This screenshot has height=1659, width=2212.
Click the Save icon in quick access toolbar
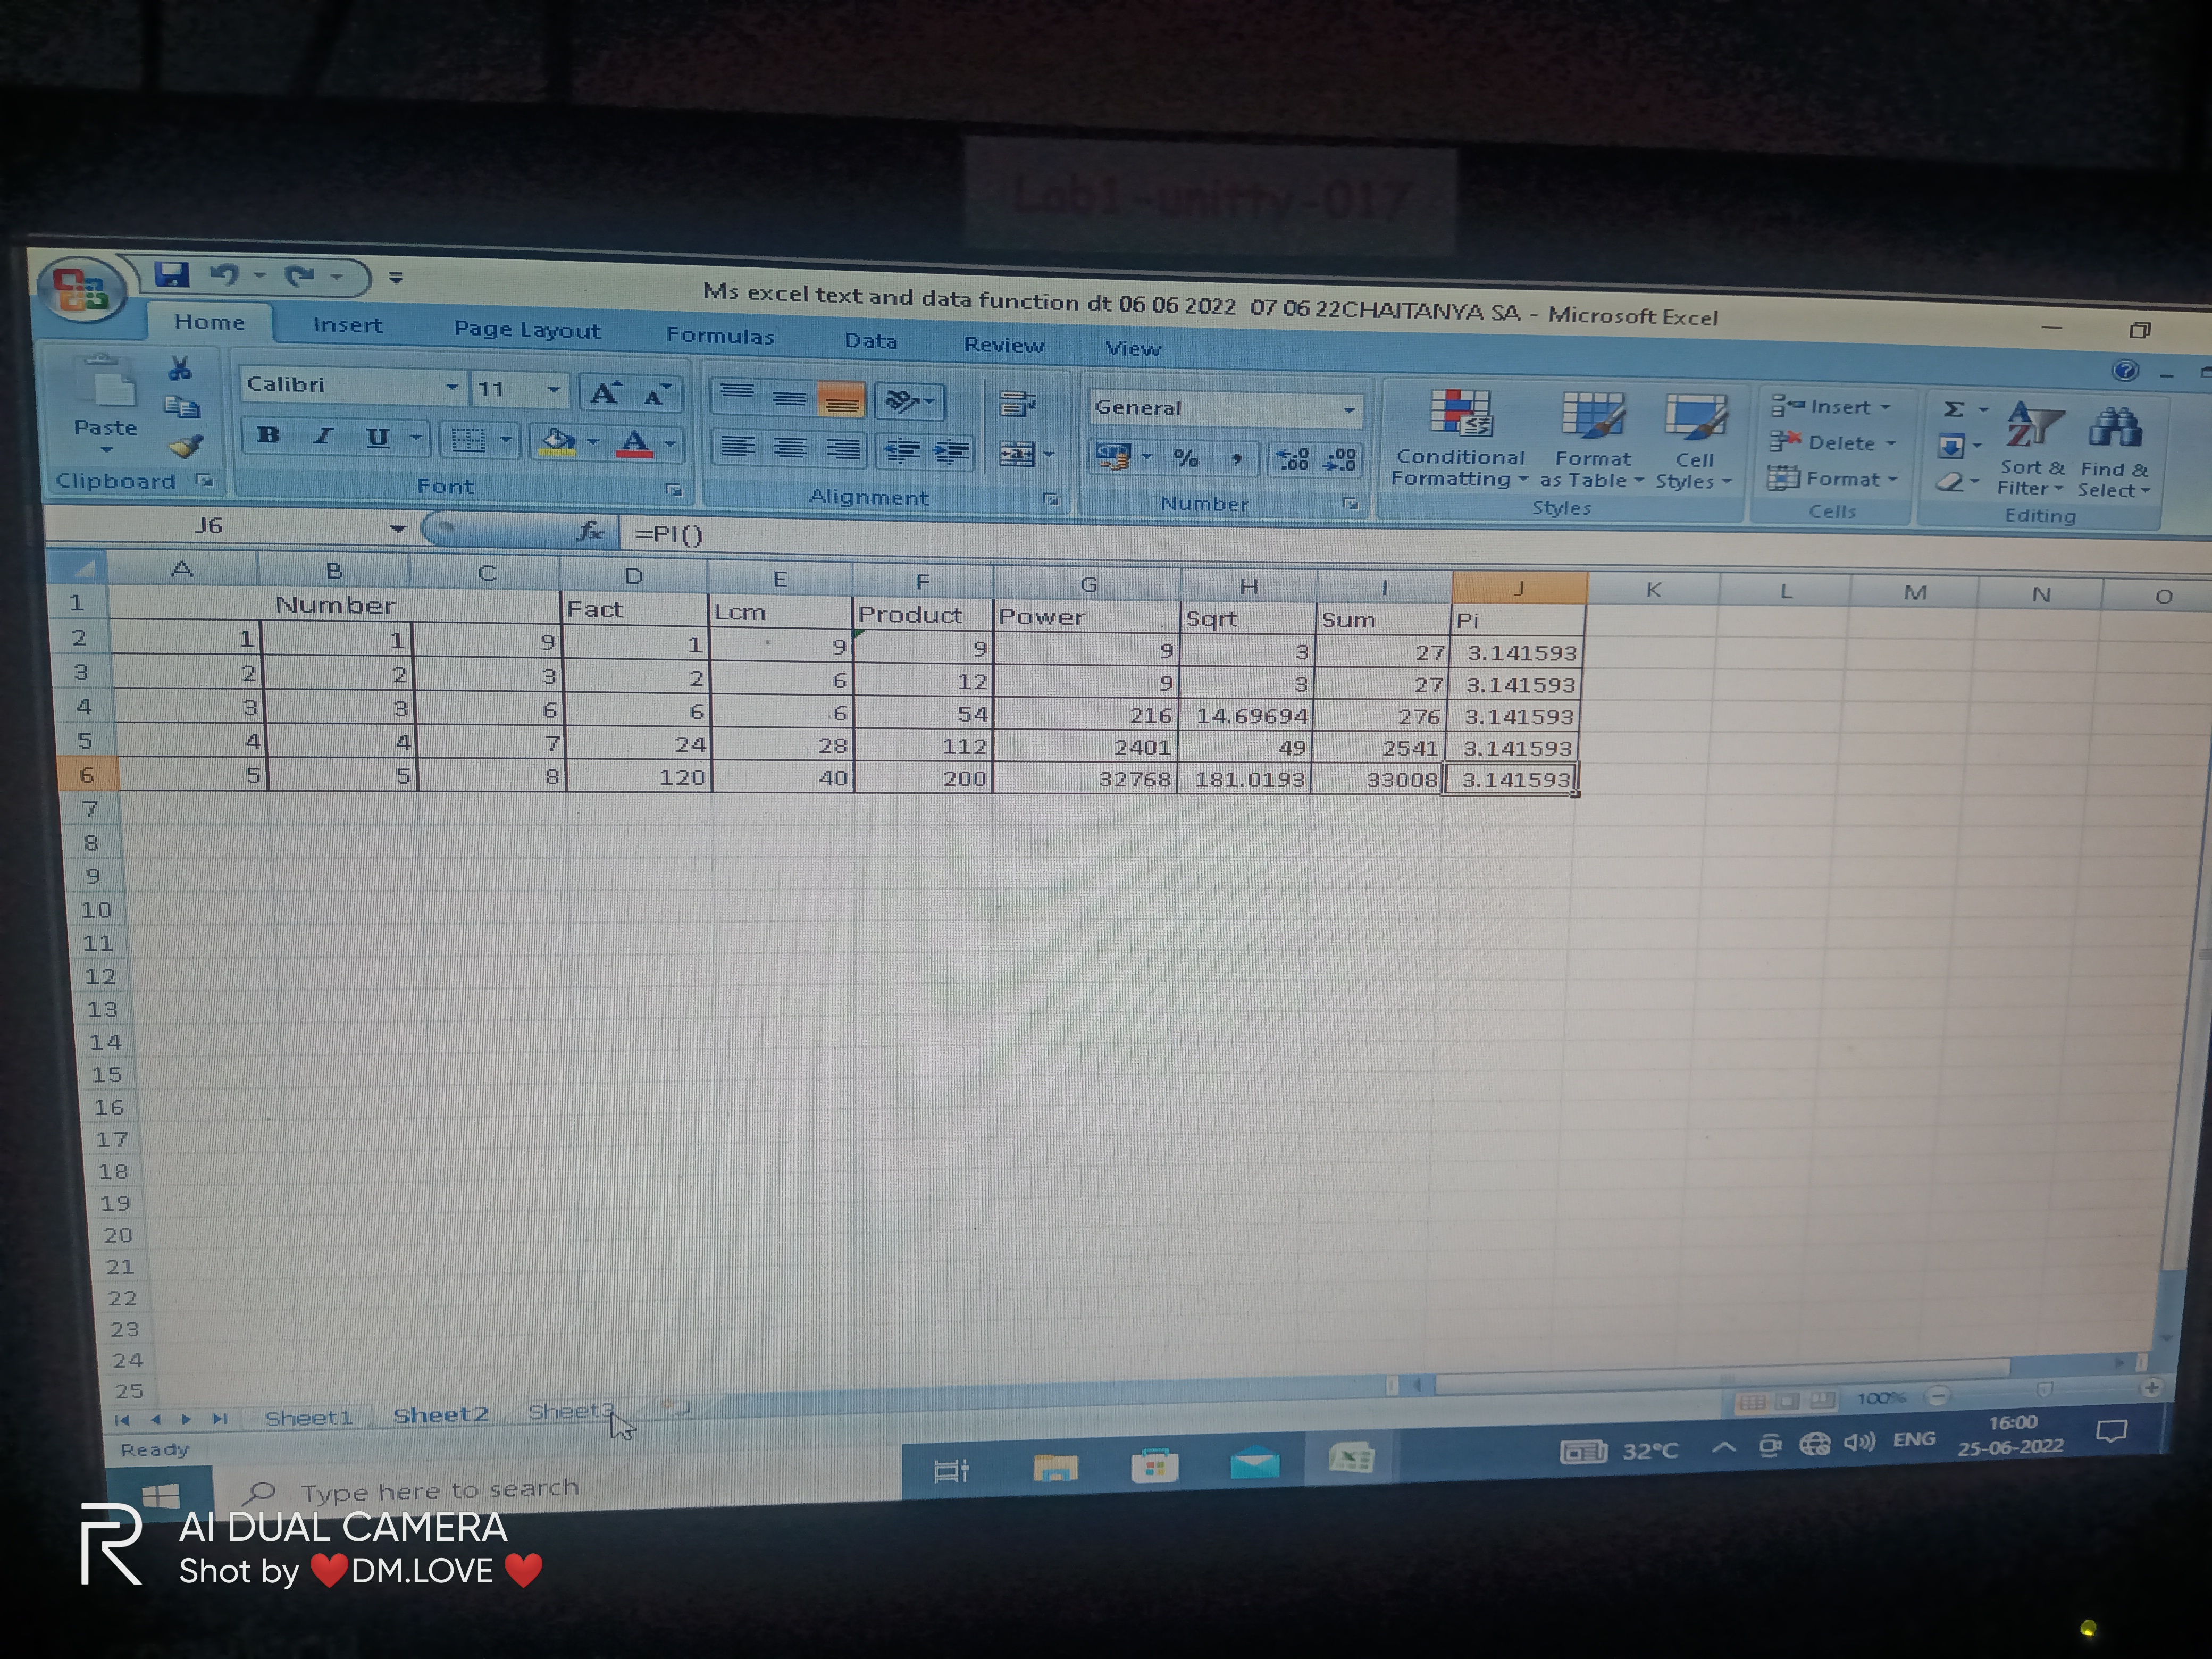point(172,275)
